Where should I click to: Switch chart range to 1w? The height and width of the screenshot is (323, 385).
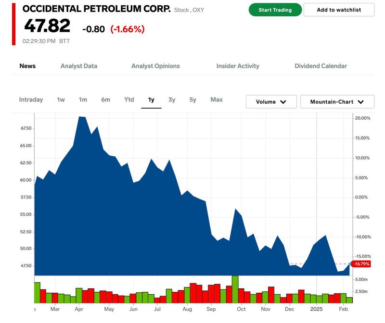point(61,100)
